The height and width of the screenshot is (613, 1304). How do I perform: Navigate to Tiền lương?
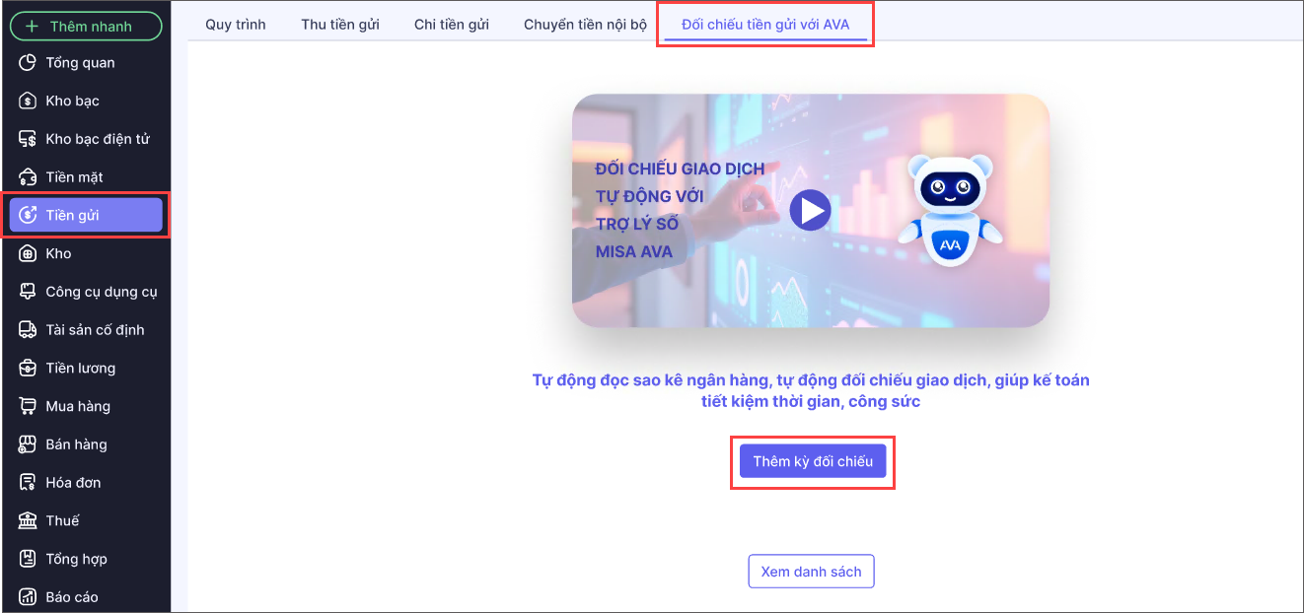[x=86, y=368]
